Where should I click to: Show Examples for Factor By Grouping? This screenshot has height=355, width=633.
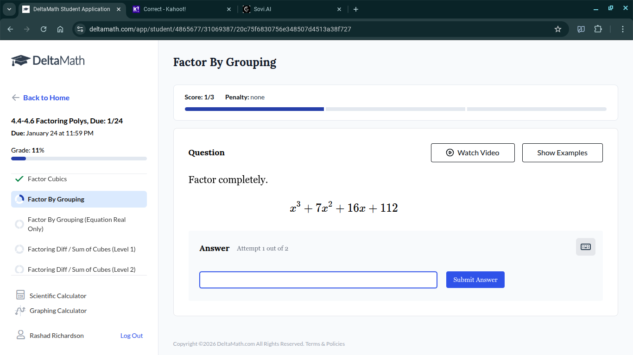click(563, 153)
